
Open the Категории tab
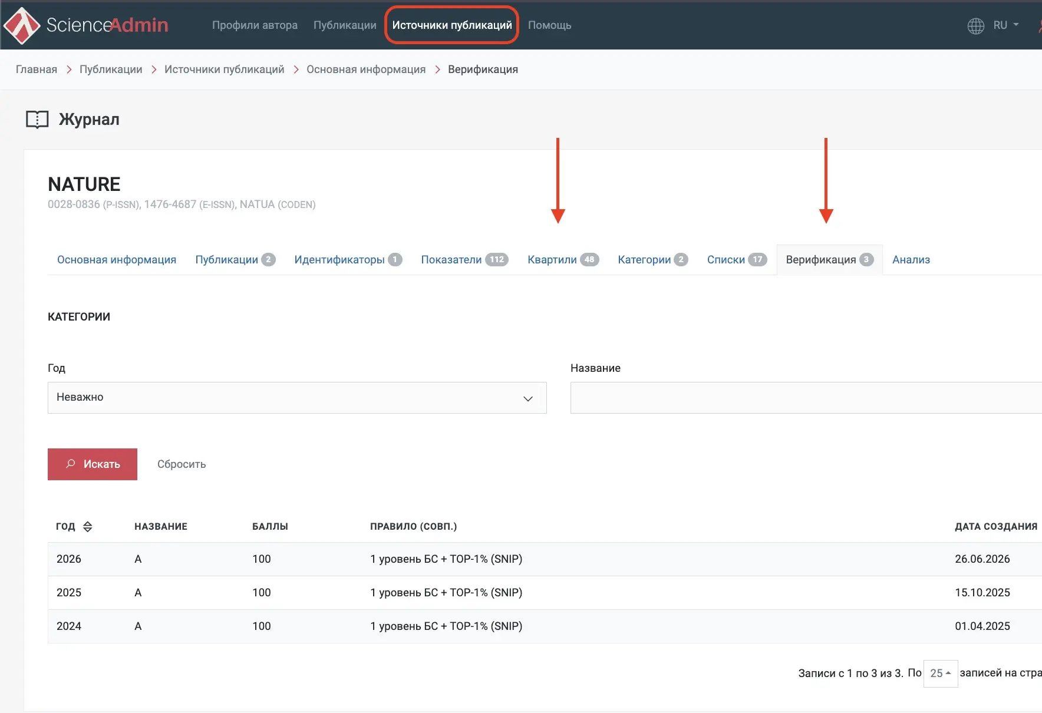tap(652, 260)
